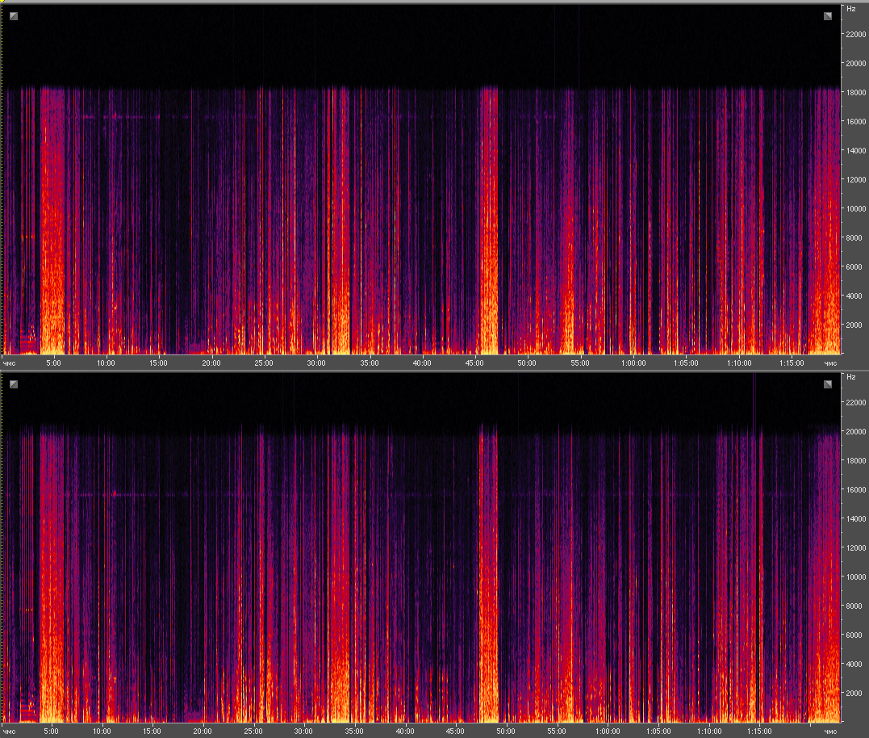Click 18000 on the upper frequency scale
The height and width of the screenshot is (738, 869).
[856, 93]
